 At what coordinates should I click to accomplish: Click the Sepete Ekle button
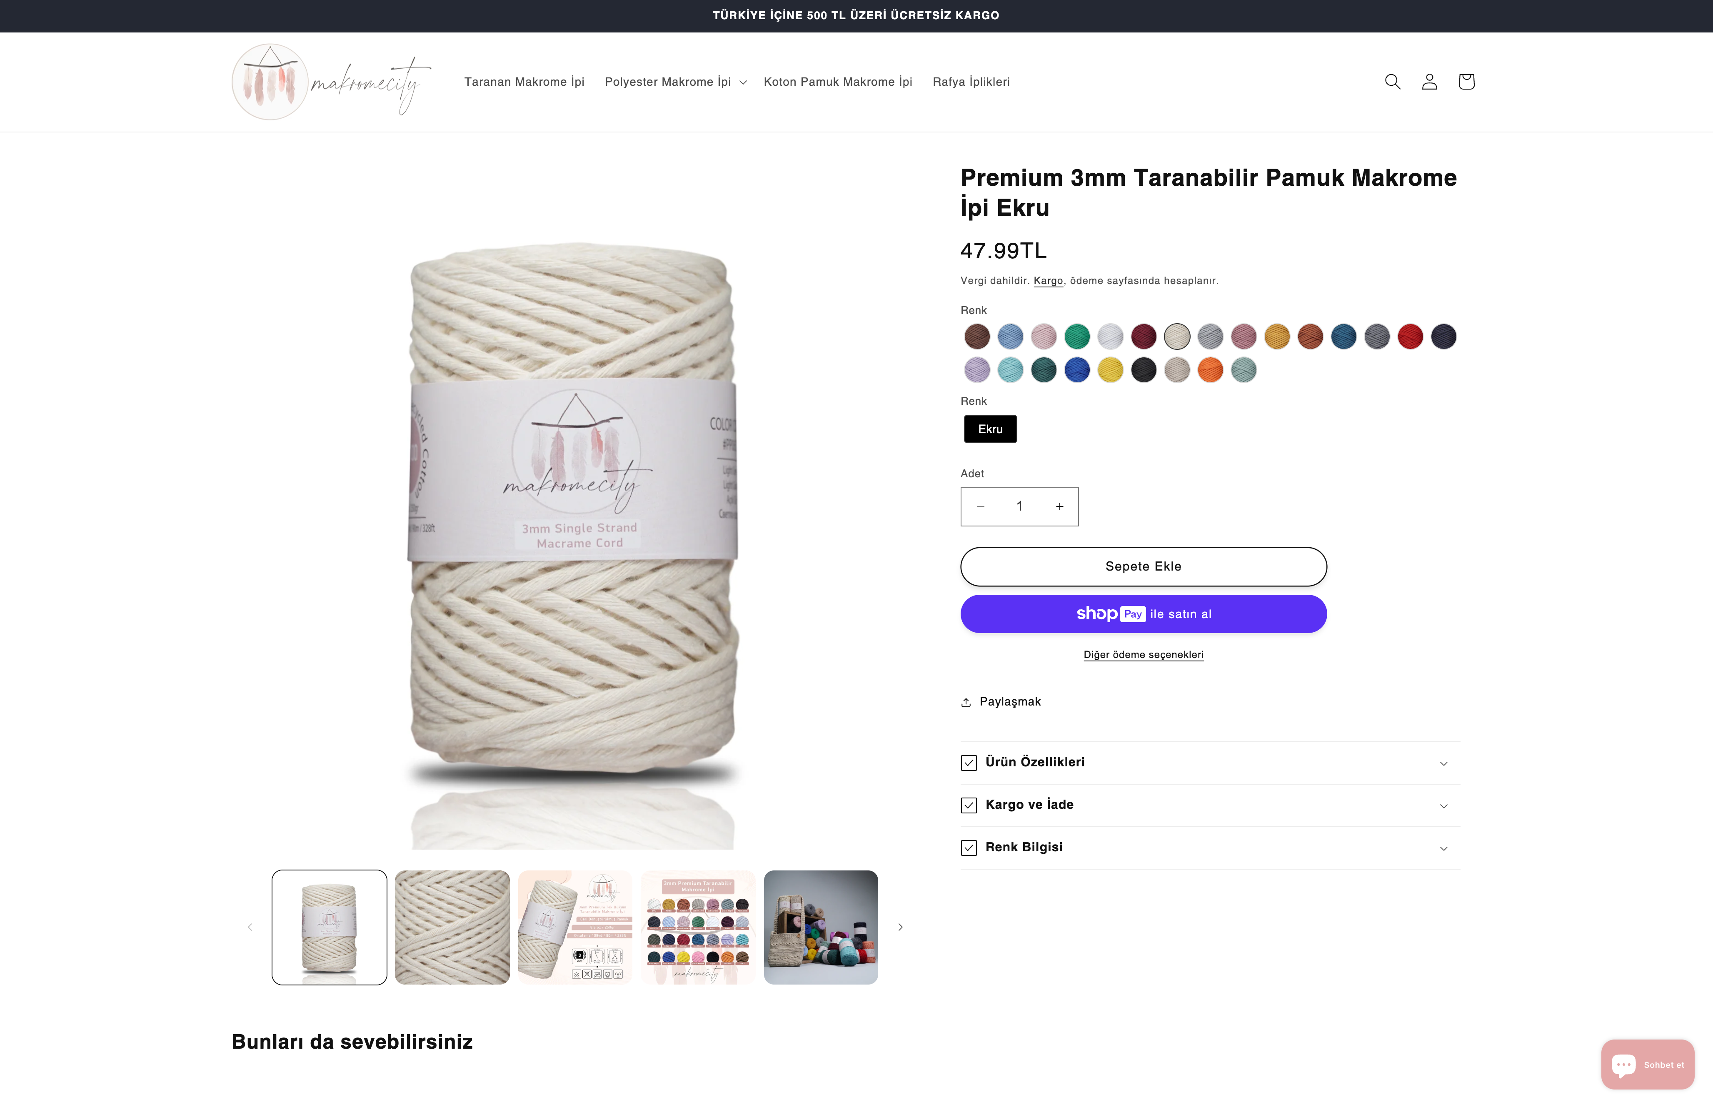[x=1143, y=566]
